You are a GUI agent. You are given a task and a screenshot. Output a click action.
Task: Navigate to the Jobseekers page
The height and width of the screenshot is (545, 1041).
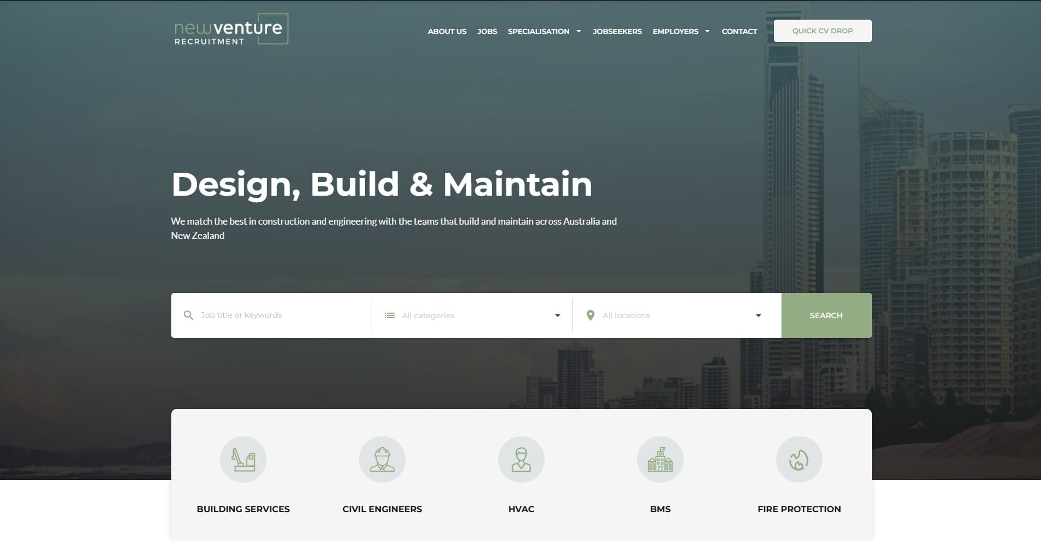617,31
